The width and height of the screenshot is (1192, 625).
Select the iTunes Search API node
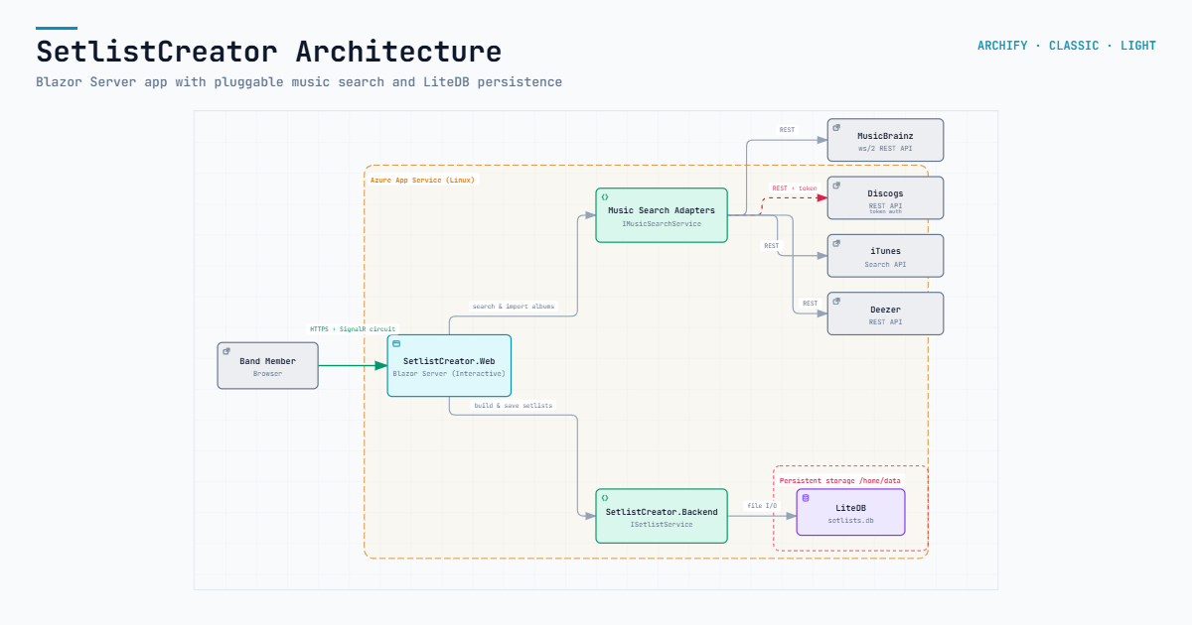[x=885, y=255]
